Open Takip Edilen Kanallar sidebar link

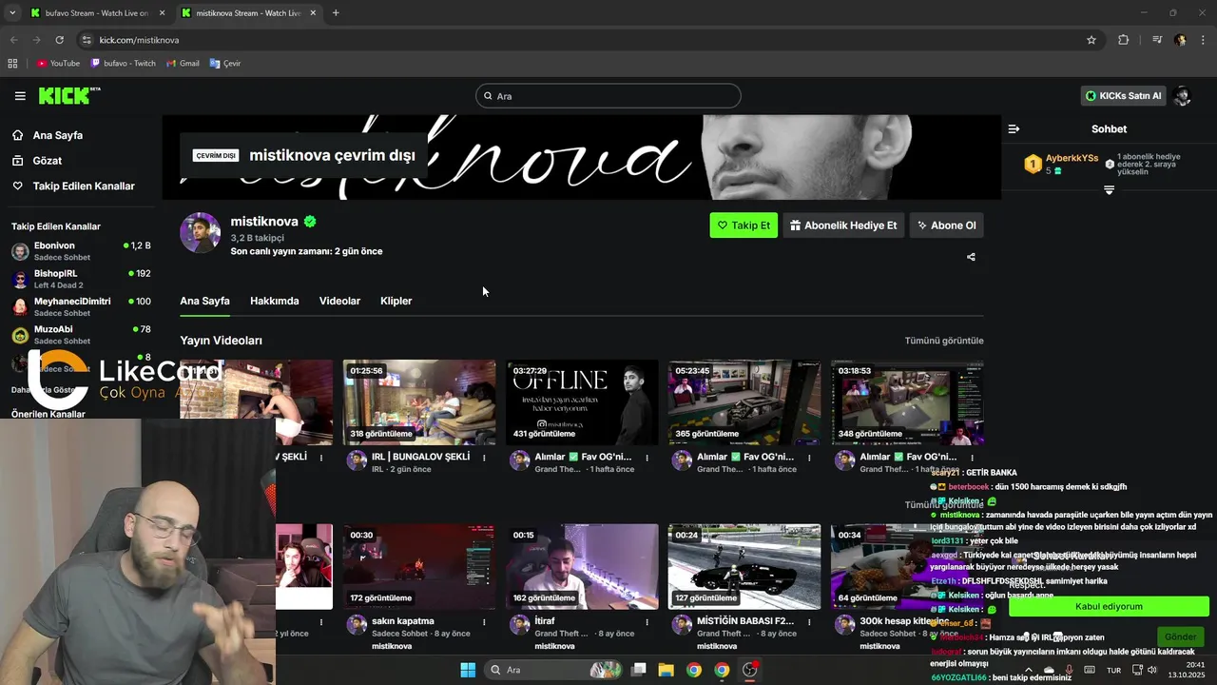click(84, 186)
